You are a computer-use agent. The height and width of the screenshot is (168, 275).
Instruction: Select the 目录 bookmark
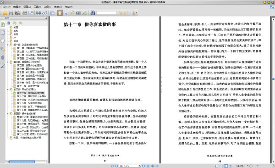[16, 41]
